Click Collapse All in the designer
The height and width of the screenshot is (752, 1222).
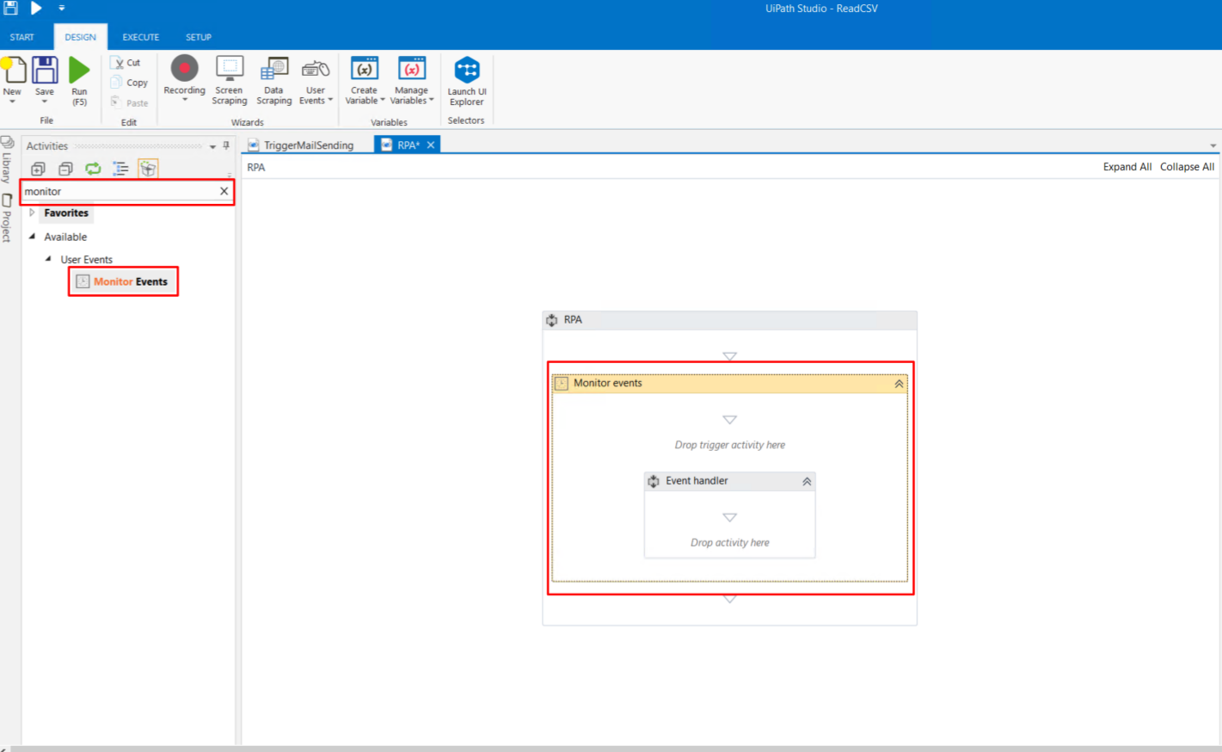(1187, 167)
